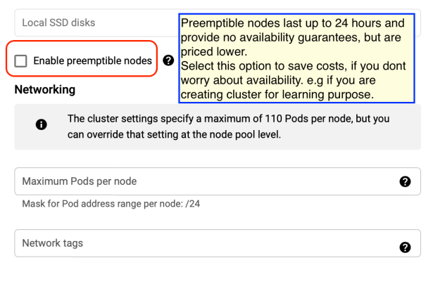Focus the Local SSD disks field
The image size is (433, 291).
92,23
